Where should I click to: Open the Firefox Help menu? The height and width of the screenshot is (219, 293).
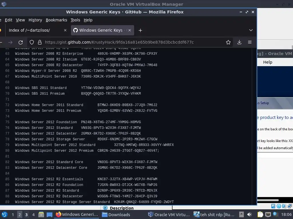88,20
